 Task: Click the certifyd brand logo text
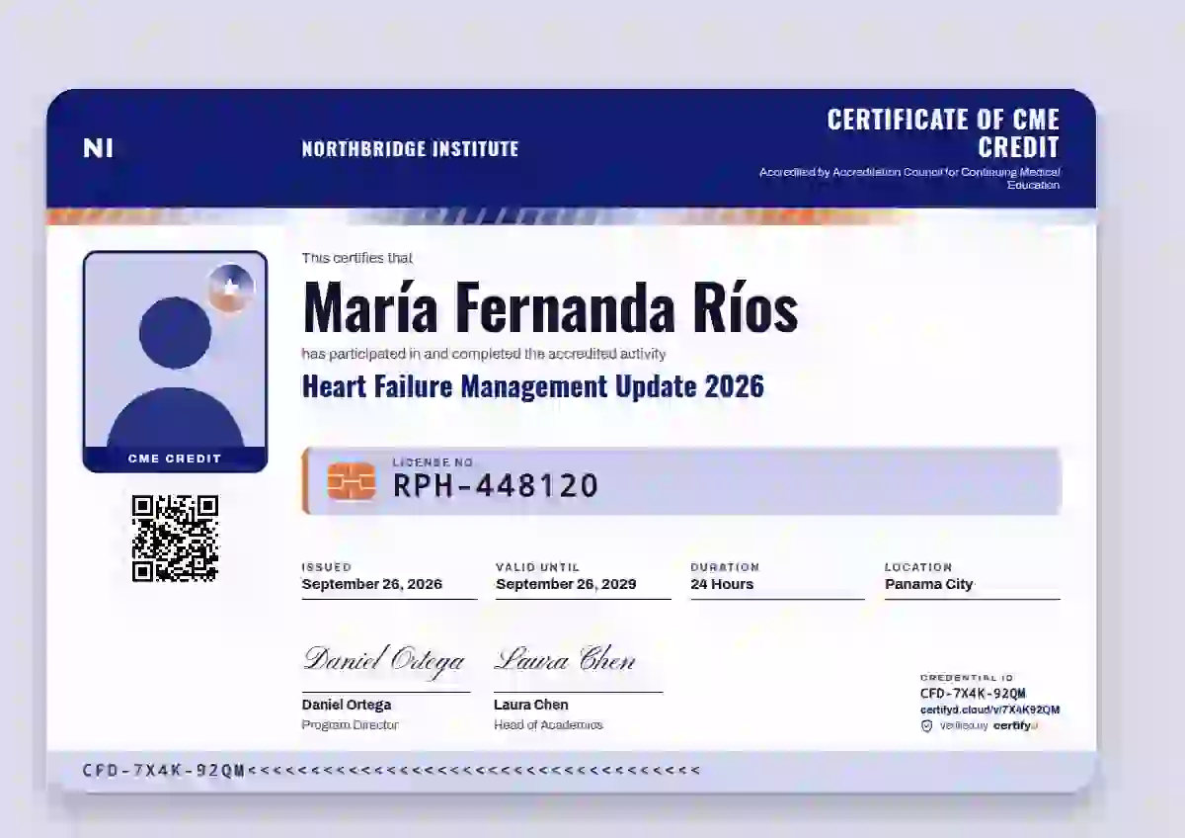click(1014, 725)
